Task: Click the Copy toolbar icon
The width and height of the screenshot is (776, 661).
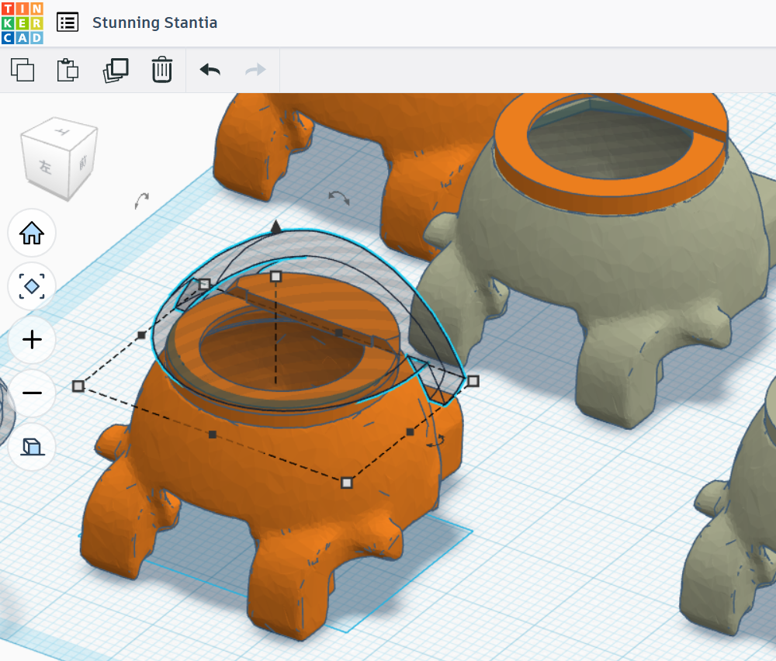Action: pyautogui.click(x=23, y=70)
